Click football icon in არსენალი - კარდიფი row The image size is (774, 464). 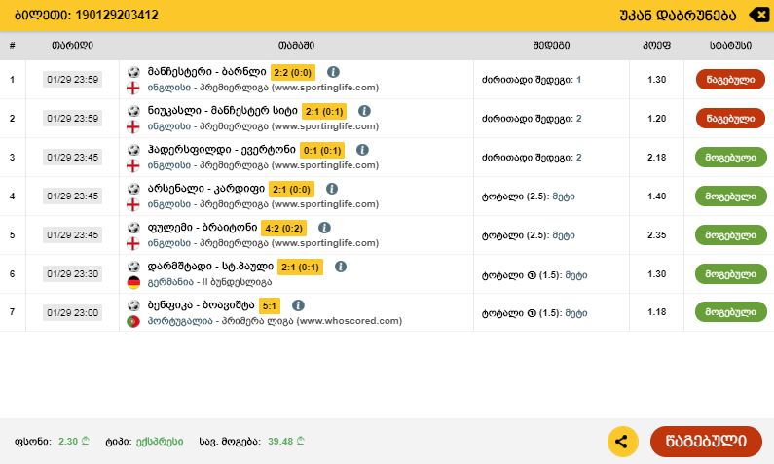pyautogui.click(x=133, y=189)
